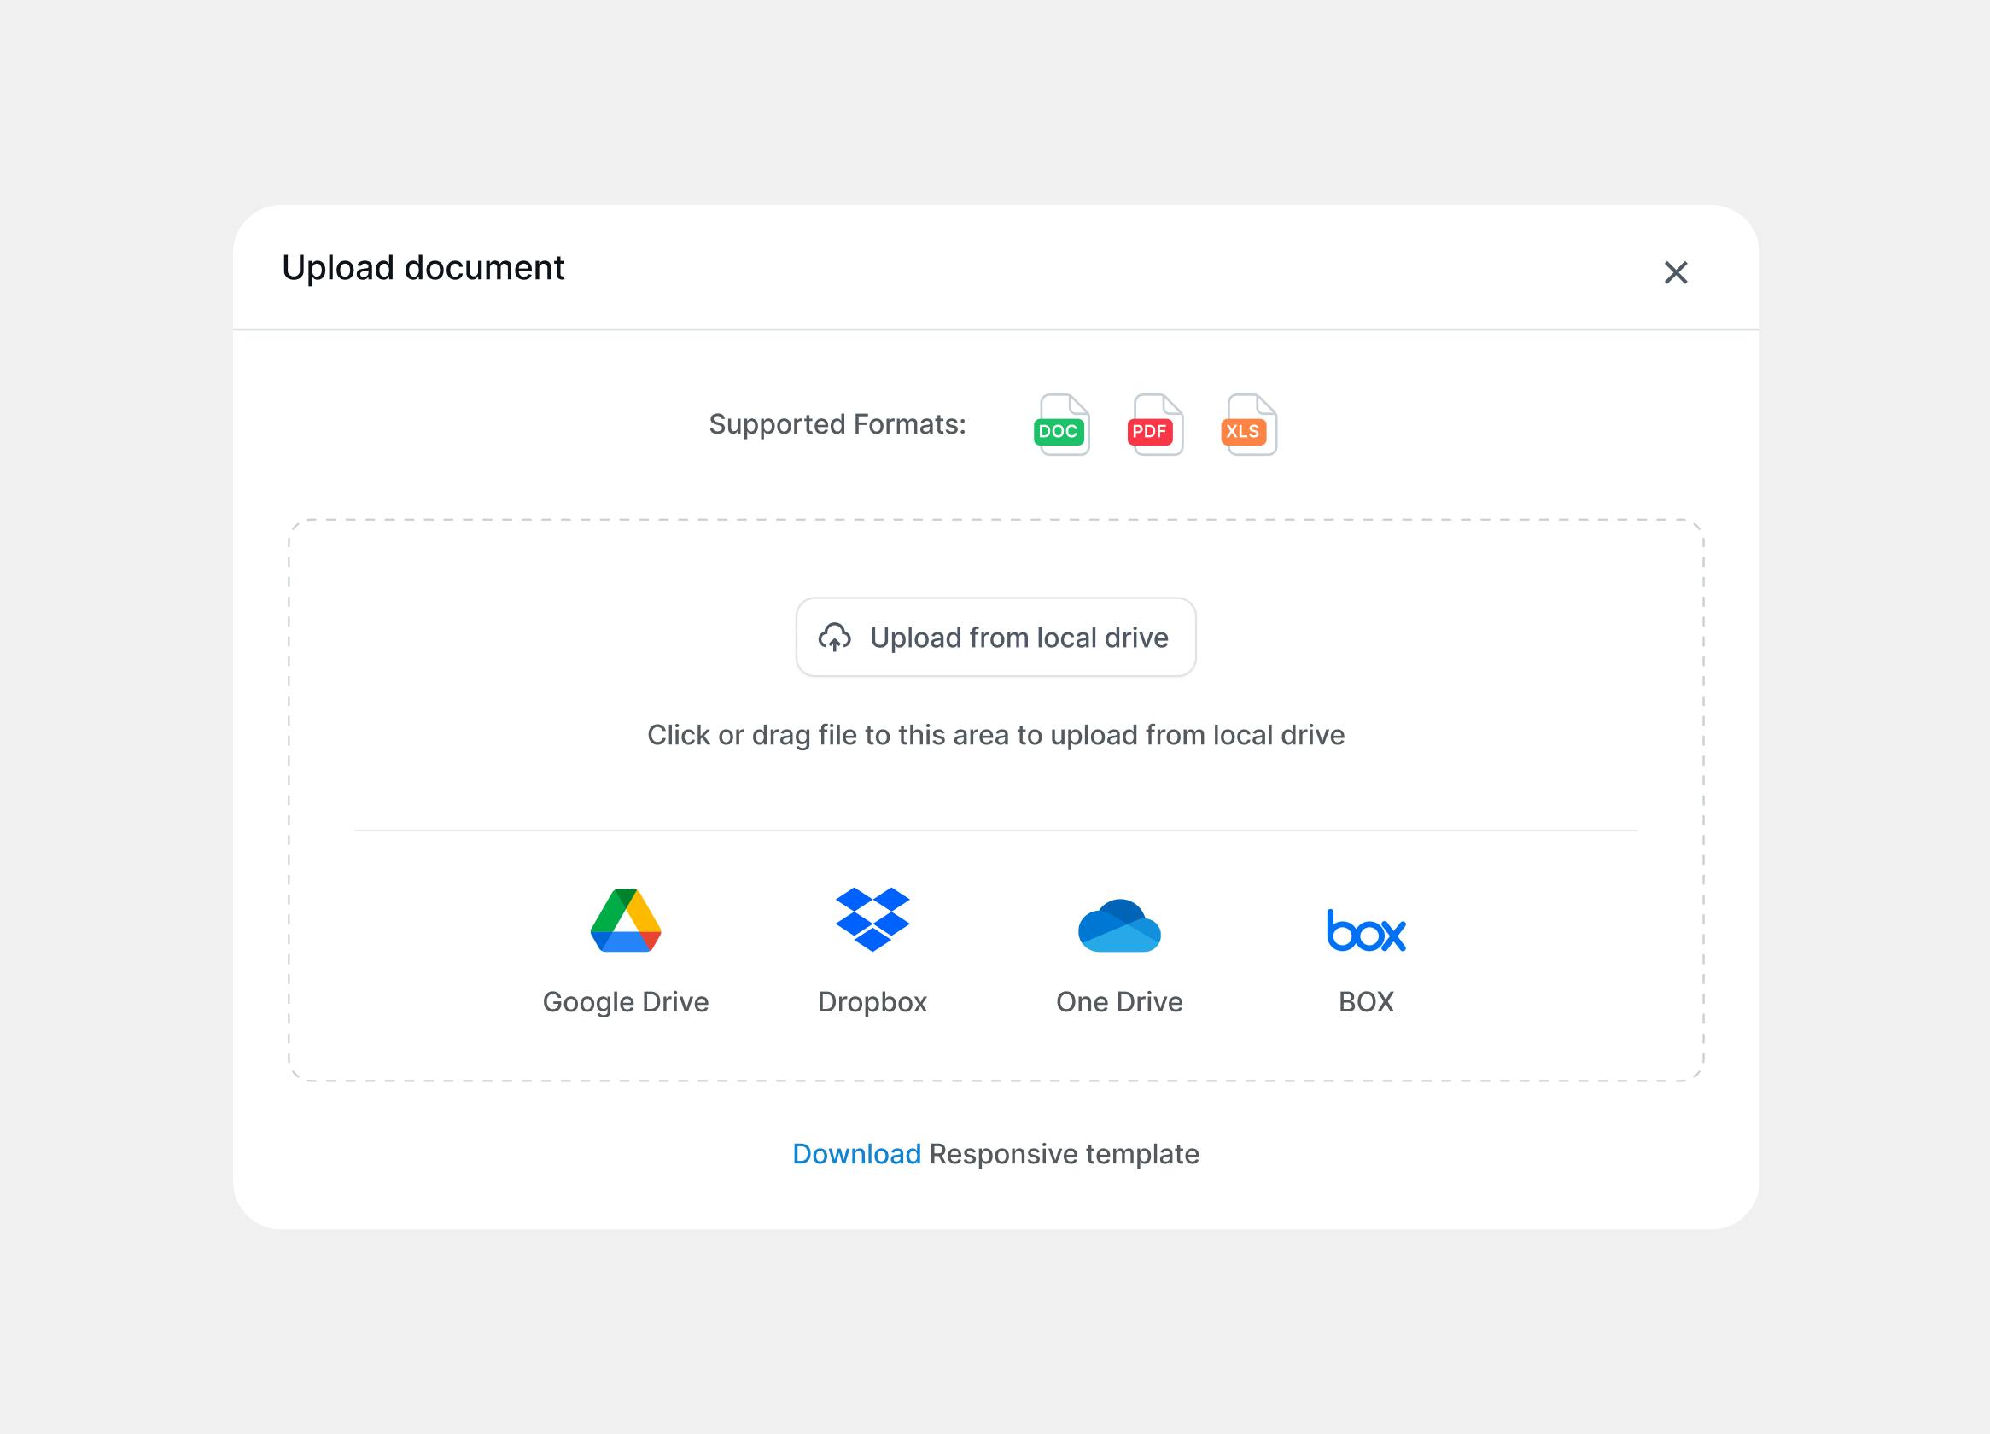Screen dimensions: 1990x1434
Task: Click the Upload document title
Action: click(x=423, y=268)
